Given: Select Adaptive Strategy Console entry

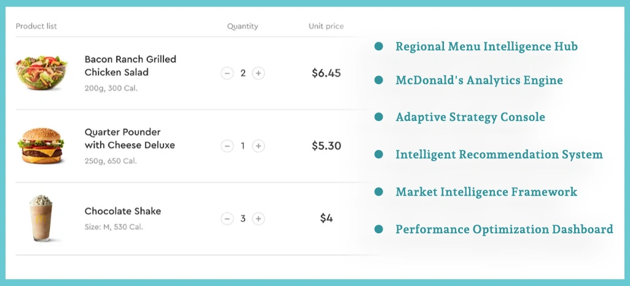Looking at the screenshot, I should click(470, 117).
